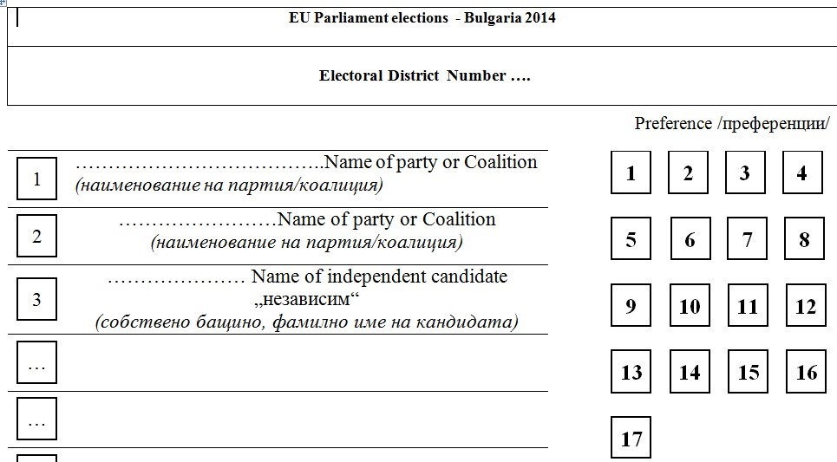Check preference number 7
The height and width of the screenshot is (462, 837).
[748, 239]
